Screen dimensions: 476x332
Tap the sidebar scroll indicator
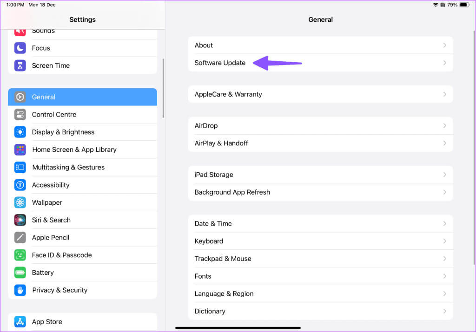[x=163, y=88]
